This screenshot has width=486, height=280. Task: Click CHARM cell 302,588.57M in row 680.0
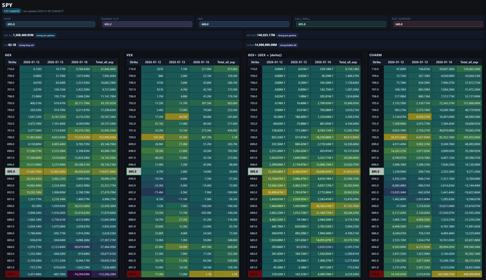(x=443, y=275)
